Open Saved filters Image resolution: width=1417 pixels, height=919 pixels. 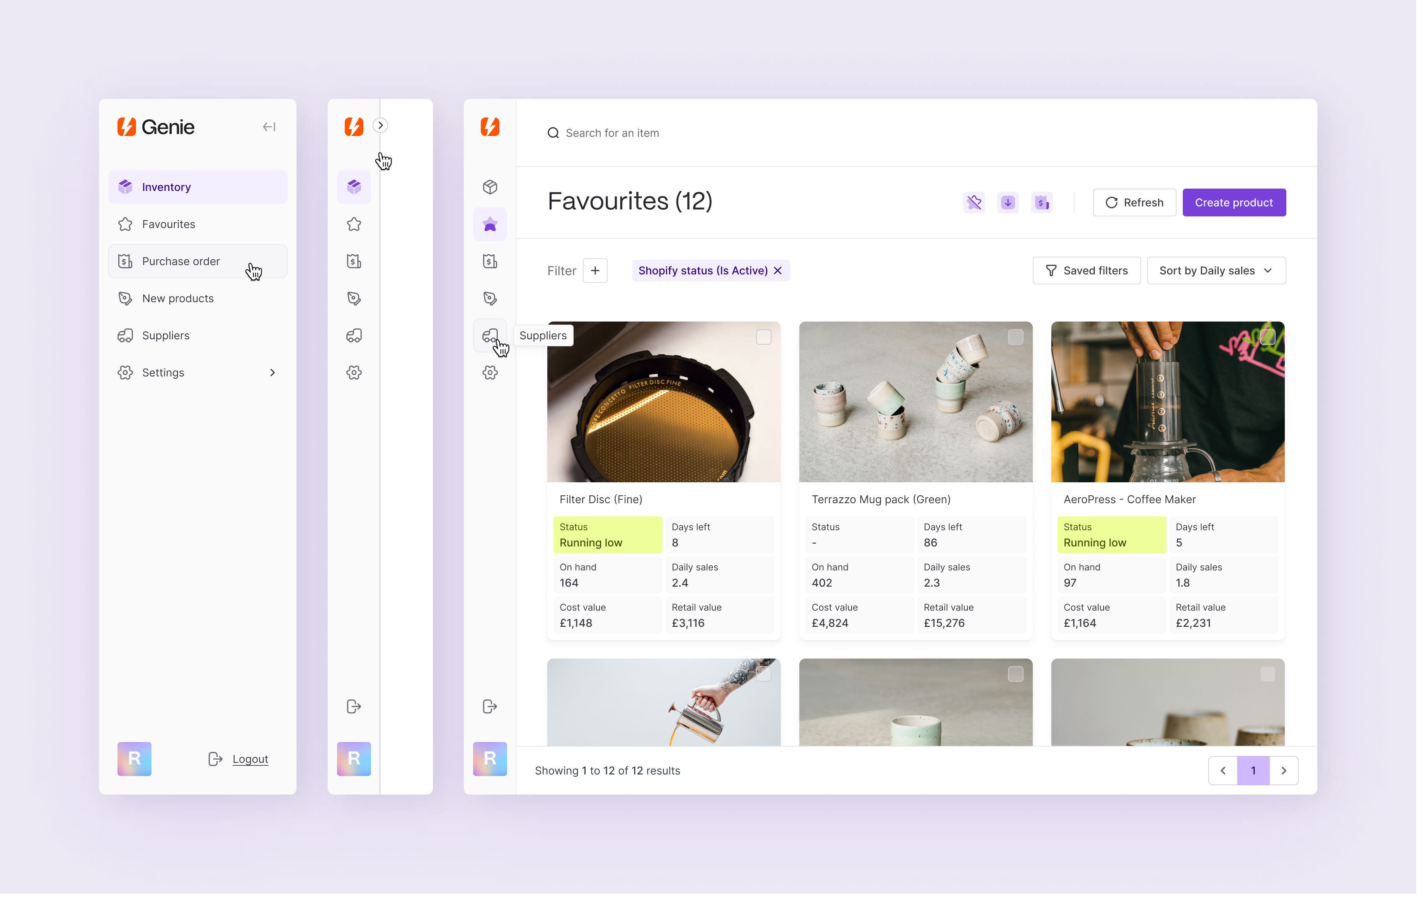pos(1087,270)
